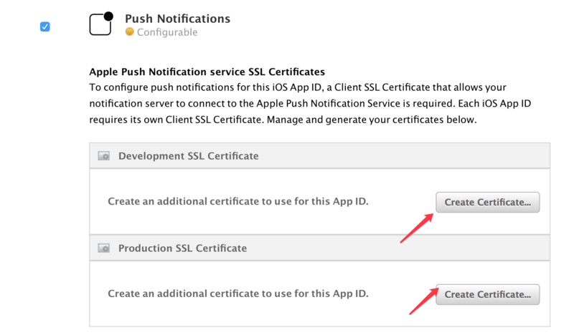Viewport: 574px width, 335px height.
Task: Click the Production section's additional certificate text
Action: pos(238,293)
